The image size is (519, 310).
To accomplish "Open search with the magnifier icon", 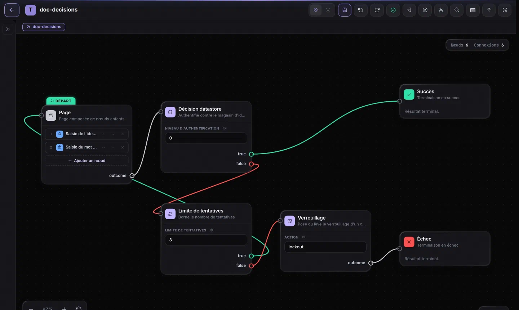I will tap(457, 10).
